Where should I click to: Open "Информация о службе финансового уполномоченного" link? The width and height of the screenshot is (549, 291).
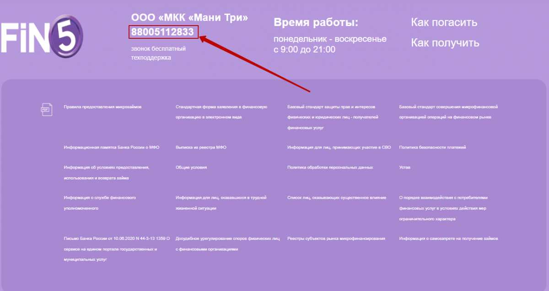coord(100,203)
